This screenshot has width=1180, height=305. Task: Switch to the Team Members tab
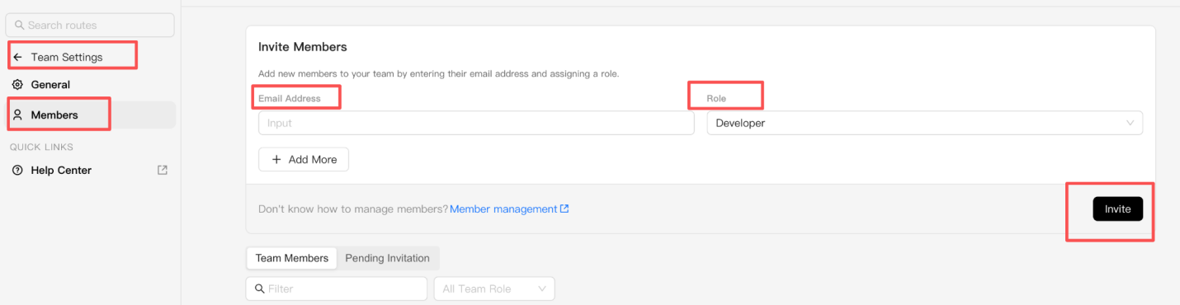point(292,258)
